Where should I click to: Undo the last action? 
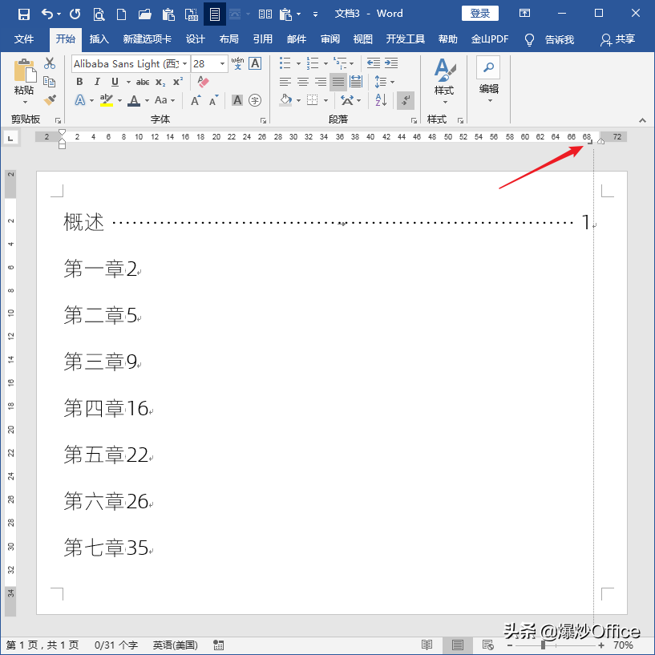[x=46, y=14]
